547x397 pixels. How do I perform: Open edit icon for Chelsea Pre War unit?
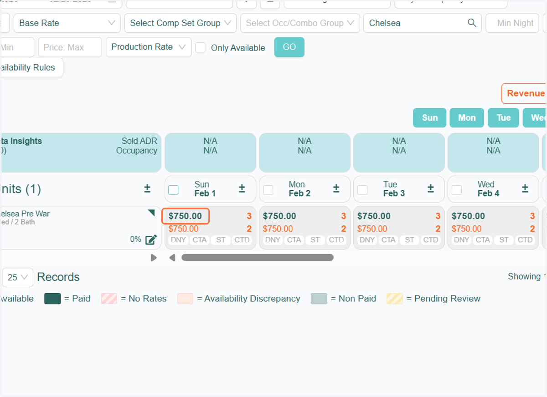(x=151, y=239)
